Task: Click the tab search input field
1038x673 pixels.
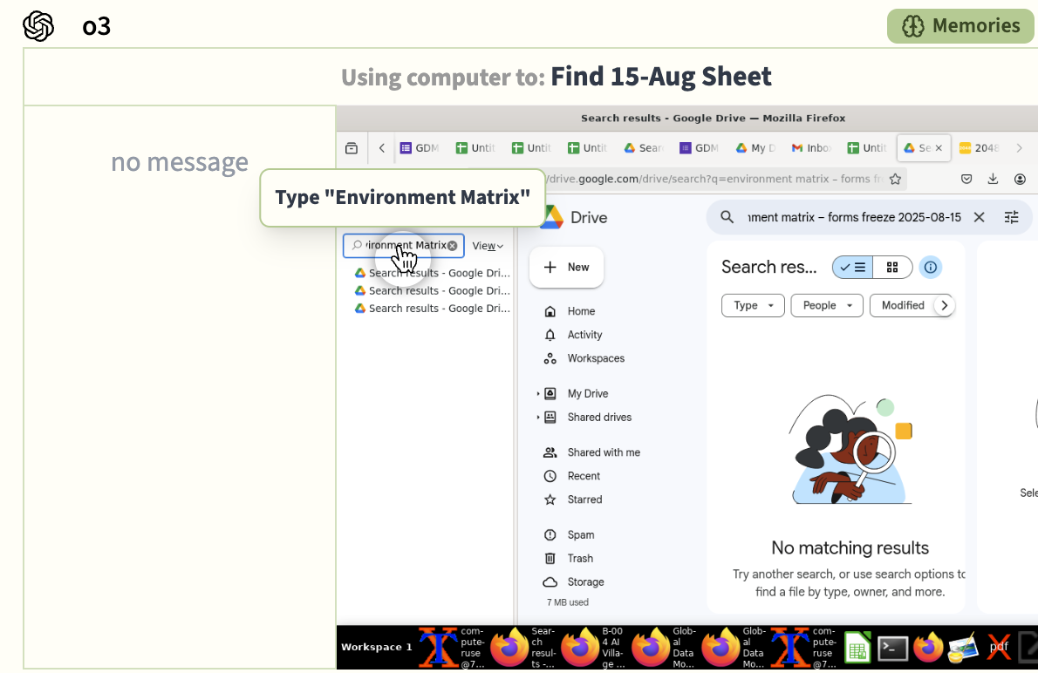Action: (404, 246)
